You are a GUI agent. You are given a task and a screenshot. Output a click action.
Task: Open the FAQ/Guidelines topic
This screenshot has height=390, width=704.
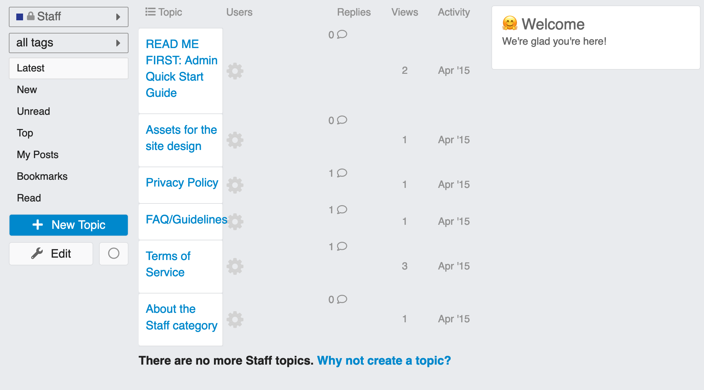click(186, 219)
